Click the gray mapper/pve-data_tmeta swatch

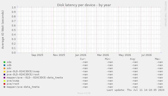tap(4, 87)
